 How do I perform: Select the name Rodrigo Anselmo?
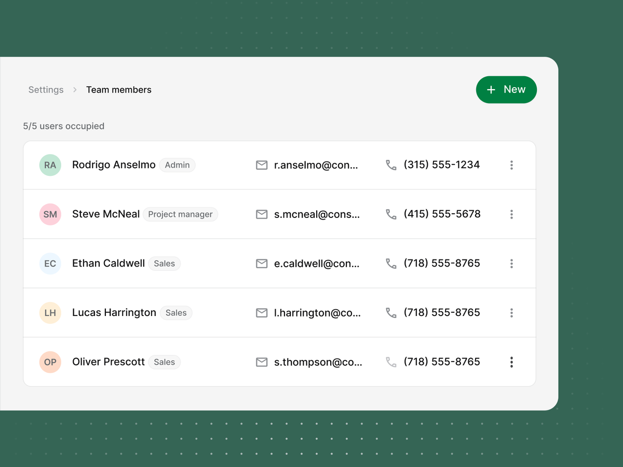pyautogui.click(x=114, y=165)
